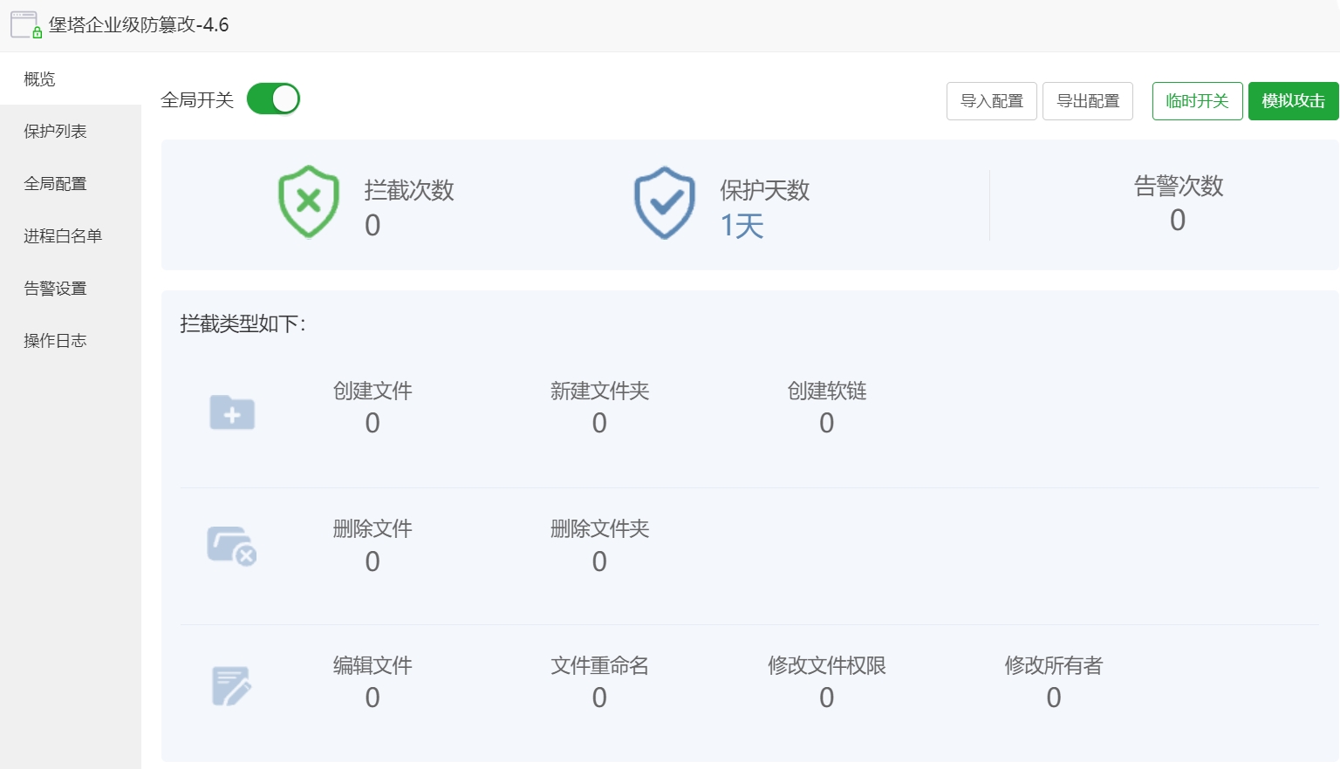Screen dimensions: 1340x769
Task: Select the create-file folder plus icon
Action: tap(231, 412)
